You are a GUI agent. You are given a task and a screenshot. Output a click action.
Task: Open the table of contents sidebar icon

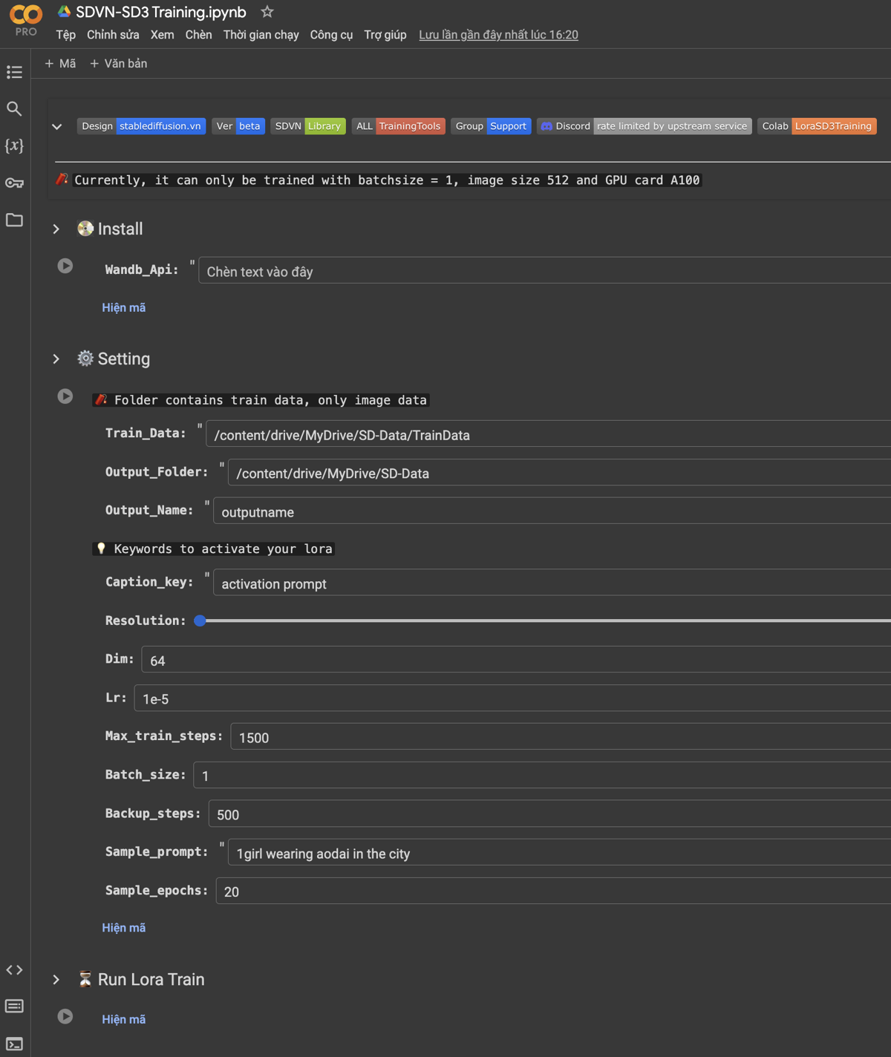(x=14, y=72)
